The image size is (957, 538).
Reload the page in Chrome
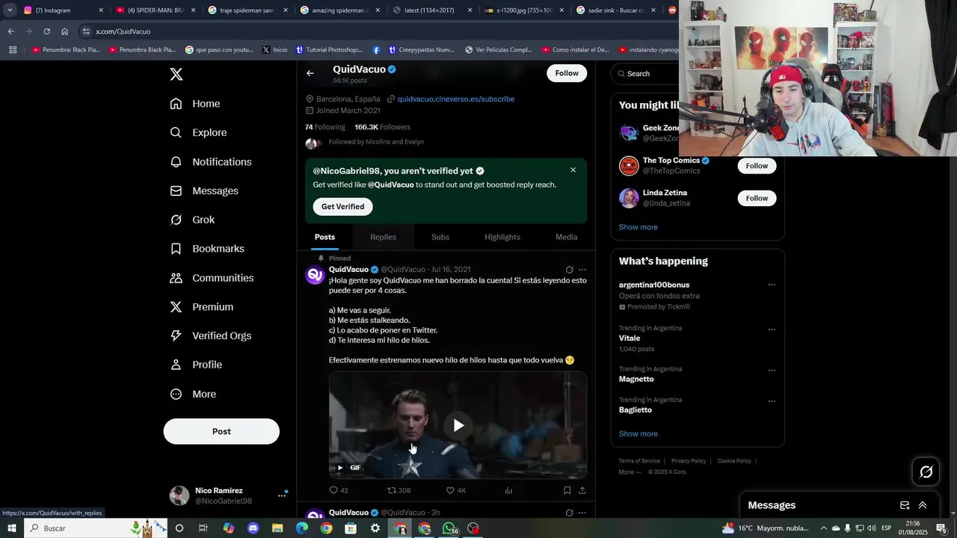click(x=46, y=31)
